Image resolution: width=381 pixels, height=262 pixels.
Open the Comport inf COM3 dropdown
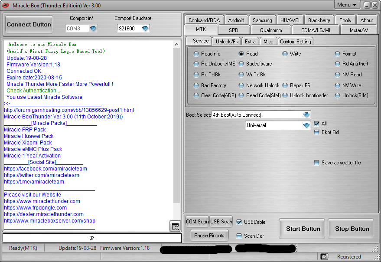(x=93, y=29)
